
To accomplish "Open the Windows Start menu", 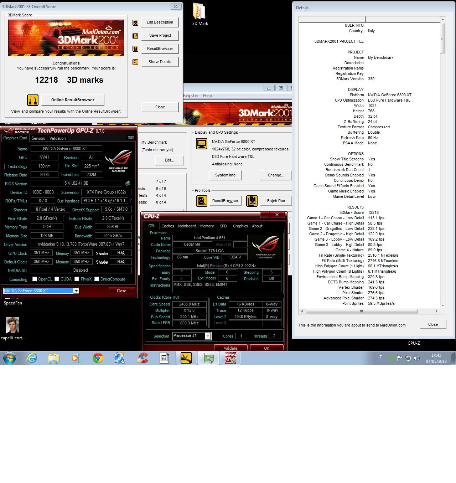I will pos(9,358).
